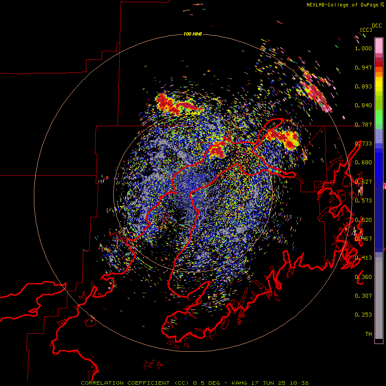Click the 0.413 legend value
The image size is (386, 386).
pos(363,258)
